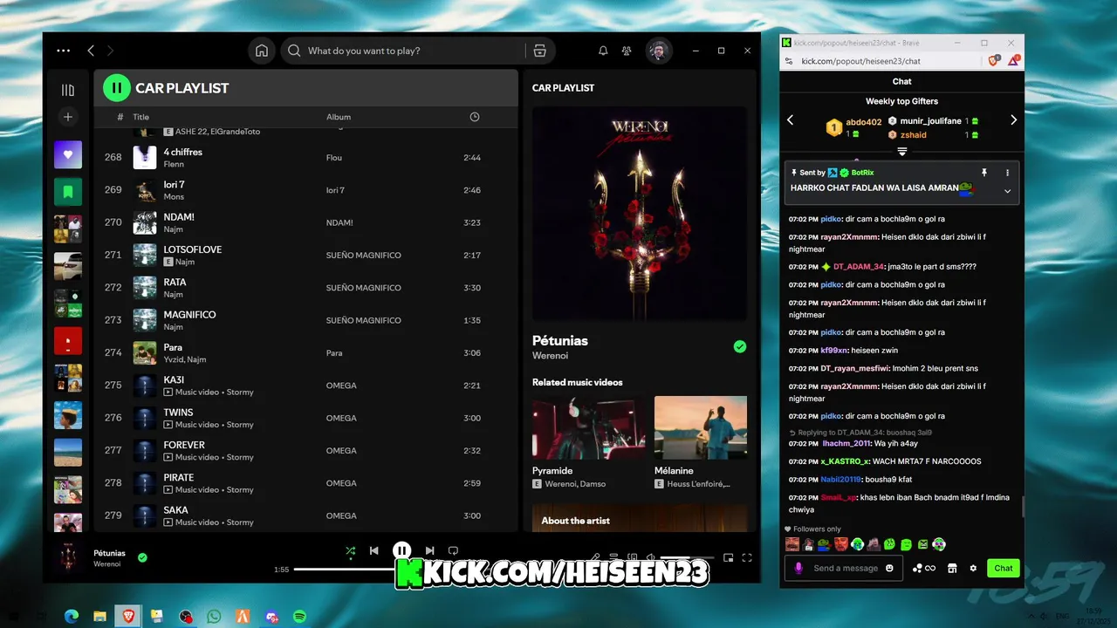Open the Spotify three-dots menu
Viewport: 1117px width, 628px height.
(63, 51)
